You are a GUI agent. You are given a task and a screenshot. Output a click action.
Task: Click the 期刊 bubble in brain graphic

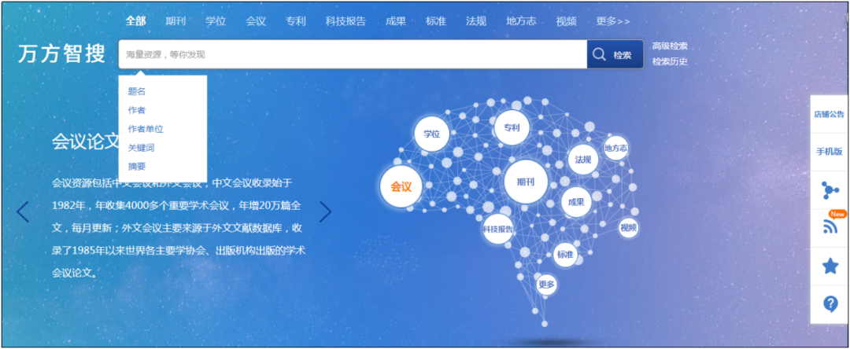click(526, 182)
